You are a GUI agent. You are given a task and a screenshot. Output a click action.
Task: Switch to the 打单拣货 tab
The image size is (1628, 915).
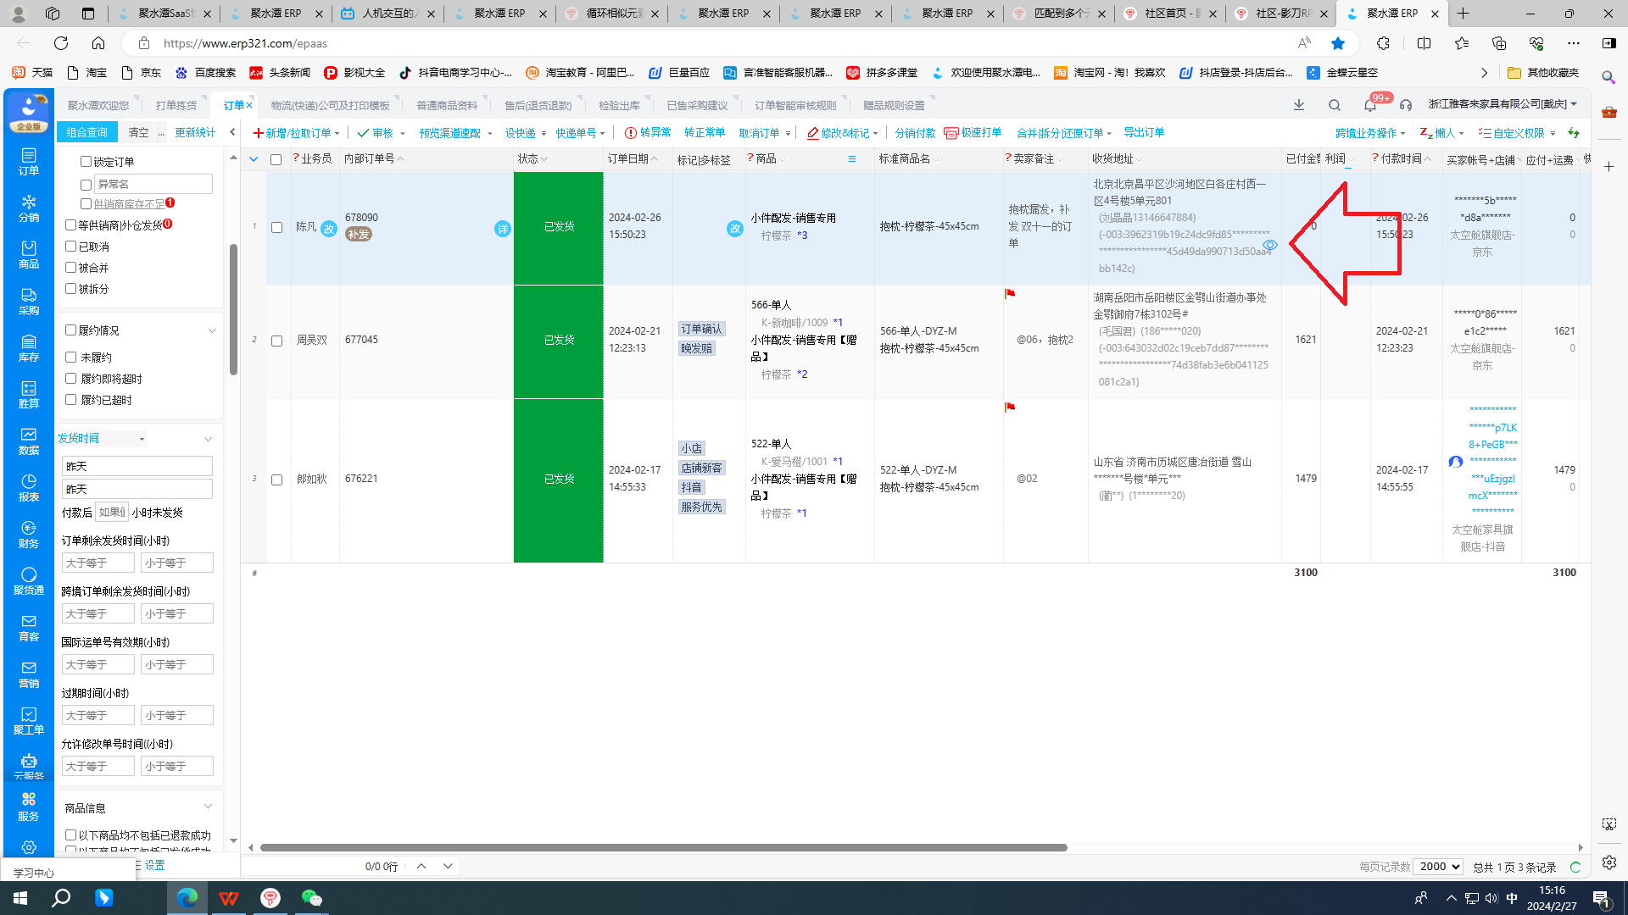176,105
